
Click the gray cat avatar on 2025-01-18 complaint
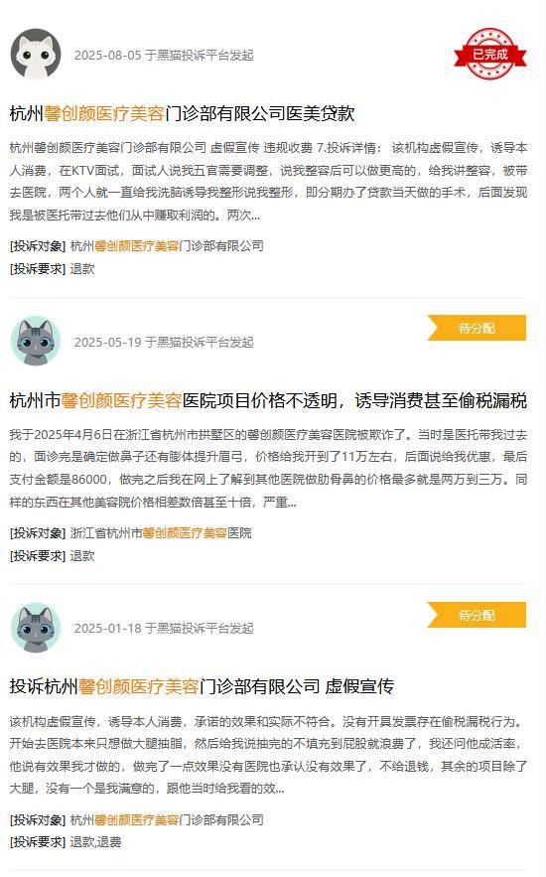point(36,628)
